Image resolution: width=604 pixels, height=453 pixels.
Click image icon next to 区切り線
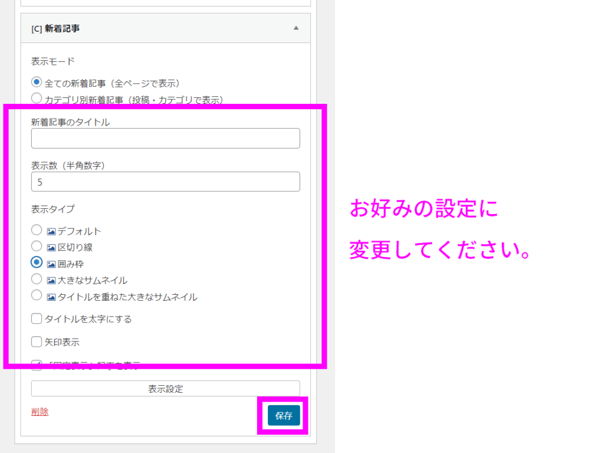pos(51,248)
